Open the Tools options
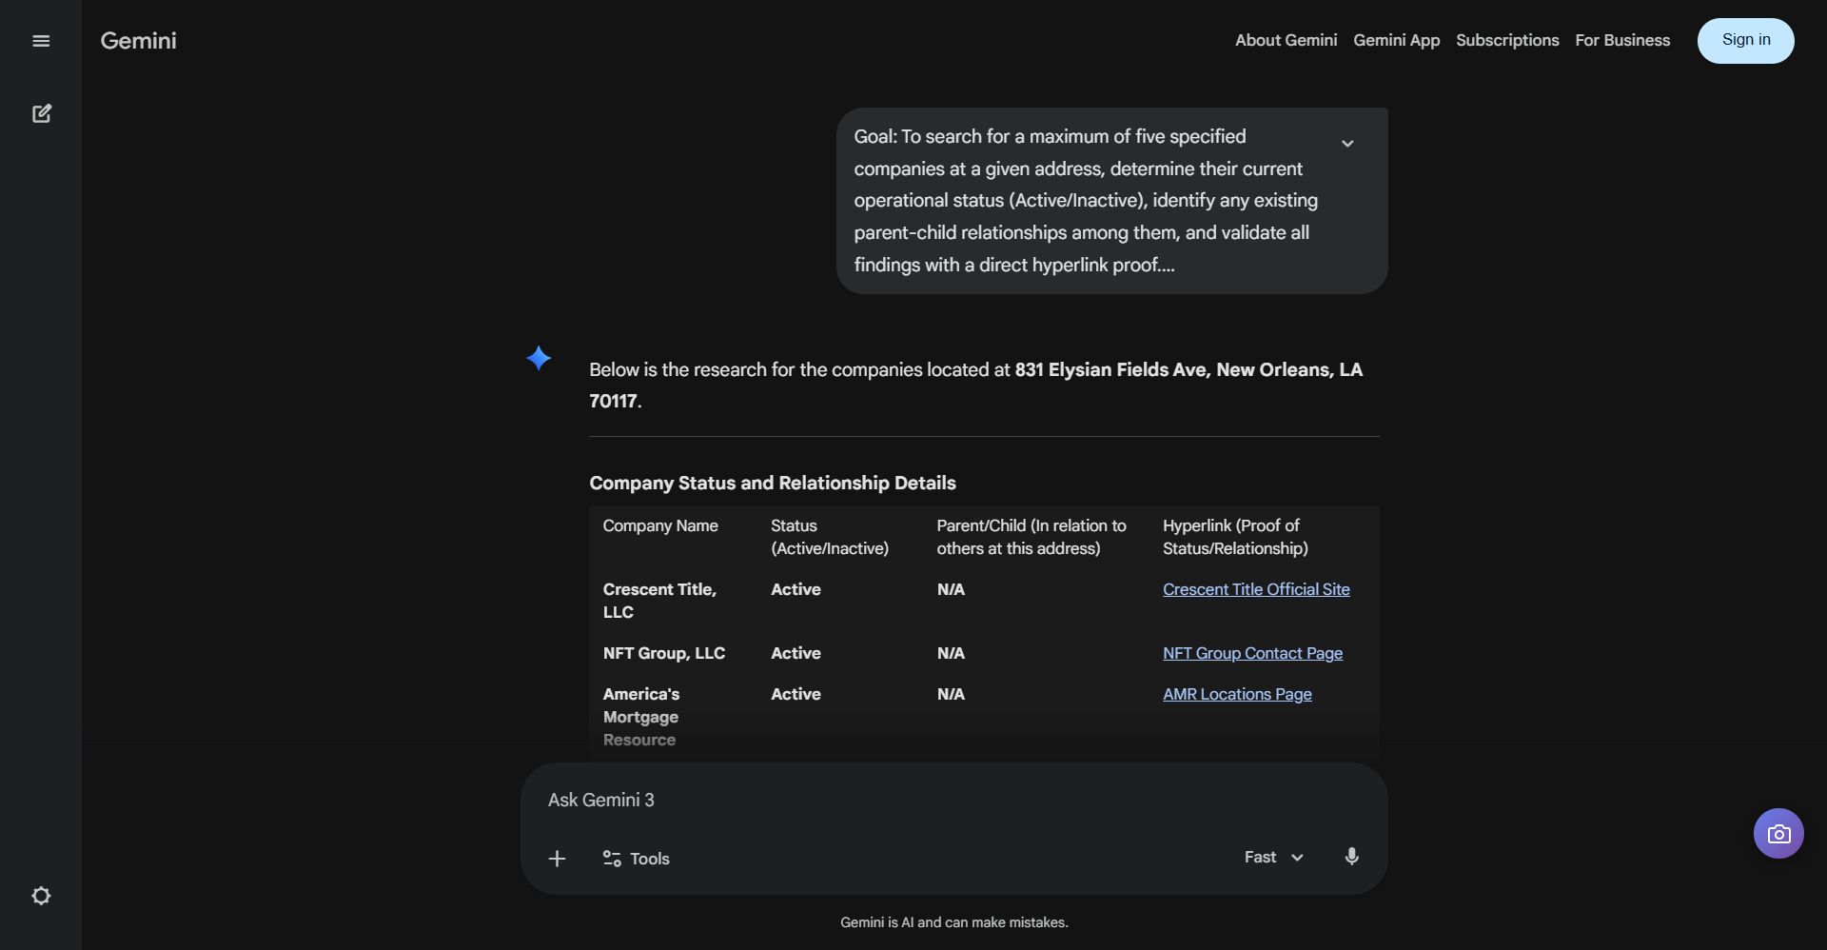 pos(637,859)
